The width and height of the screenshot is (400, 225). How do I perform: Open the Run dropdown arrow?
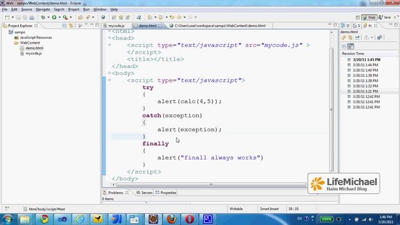[x=59, y=17]
